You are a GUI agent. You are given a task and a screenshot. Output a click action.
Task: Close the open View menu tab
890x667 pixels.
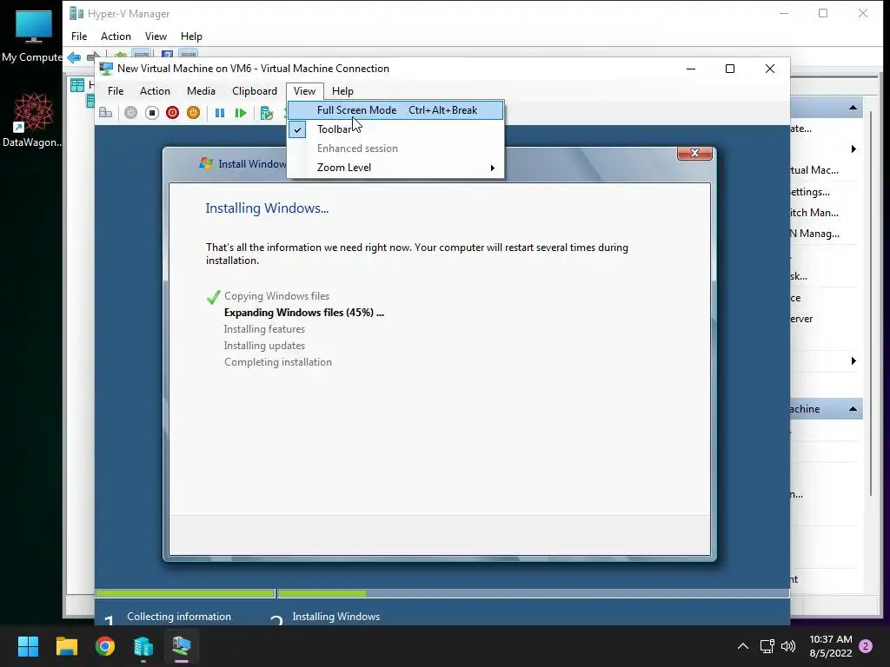tap(305, 90)
